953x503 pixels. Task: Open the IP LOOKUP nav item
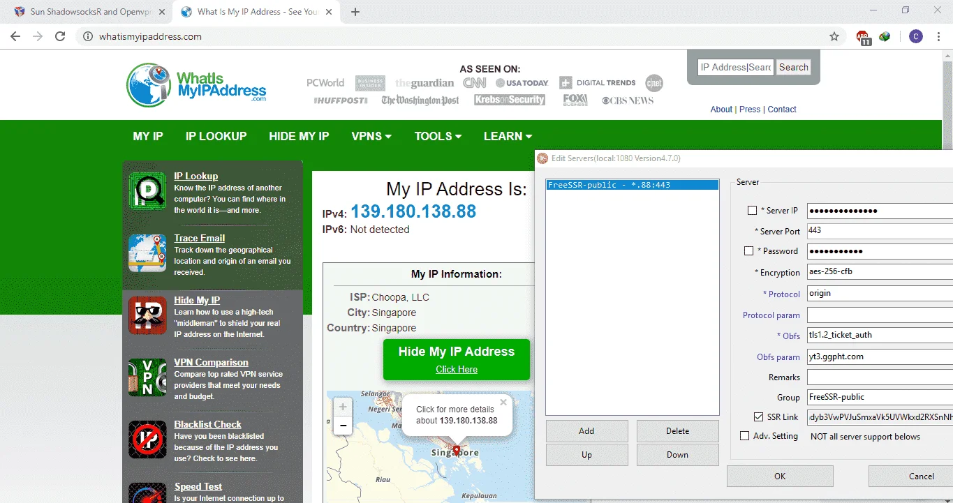coord(216,136)
